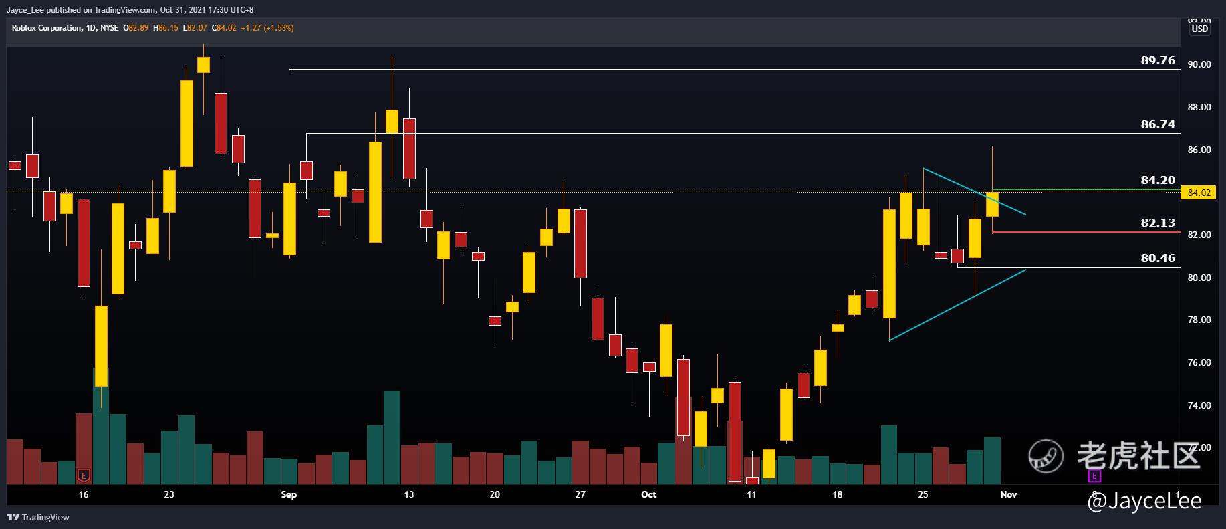
Task: Click the current price tag 84.02
Action: point(1199,193)
